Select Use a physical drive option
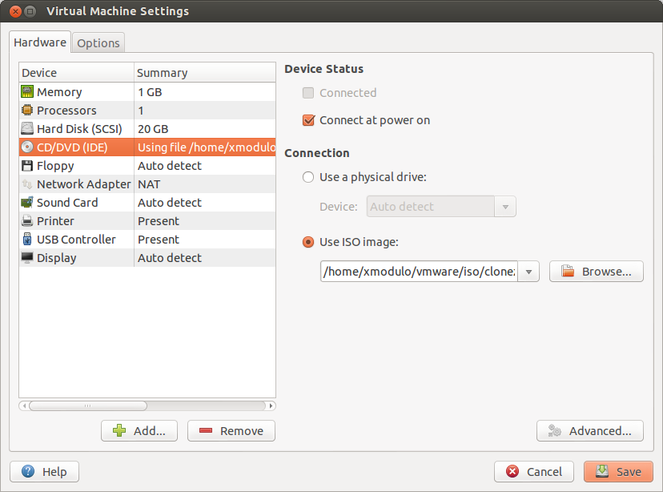 pos(308,177)
